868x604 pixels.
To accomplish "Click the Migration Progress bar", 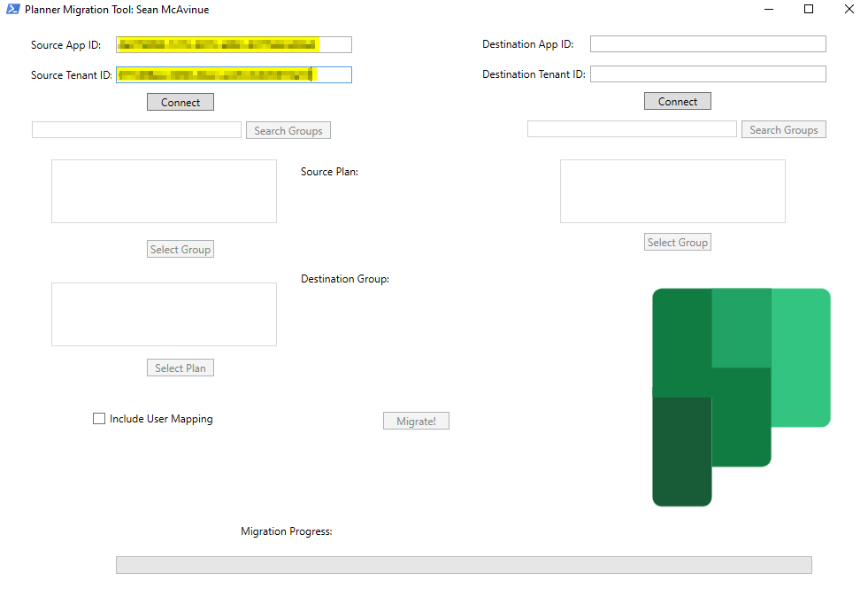I will [464, 565].
